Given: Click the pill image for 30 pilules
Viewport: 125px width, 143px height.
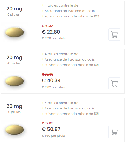Looking at the screenshot, I should click(14, 130).
